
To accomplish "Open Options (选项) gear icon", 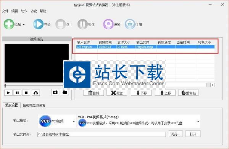I will 108,24.
